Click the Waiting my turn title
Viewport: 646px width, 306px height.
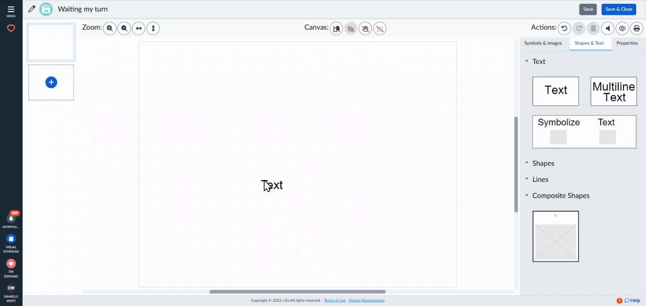pos(83,9)
